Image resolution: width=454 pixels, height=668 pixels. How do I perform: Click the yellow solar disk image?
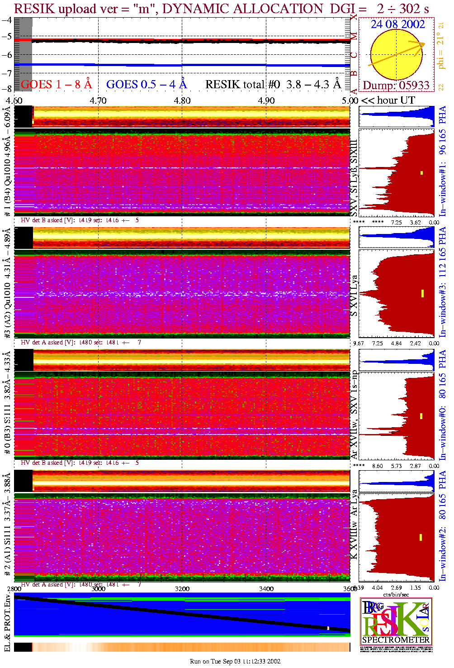click(x=396, y=55)
